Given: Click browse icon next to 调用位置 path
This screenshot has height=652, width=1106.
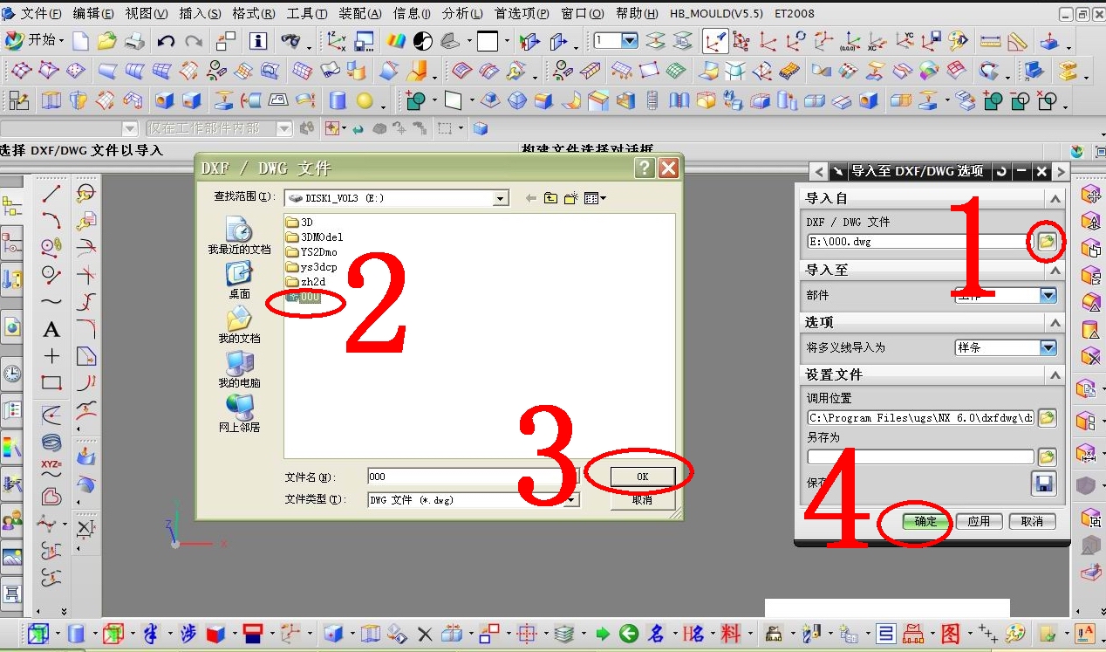Looking at the screenshot, I should (1047, 417).
